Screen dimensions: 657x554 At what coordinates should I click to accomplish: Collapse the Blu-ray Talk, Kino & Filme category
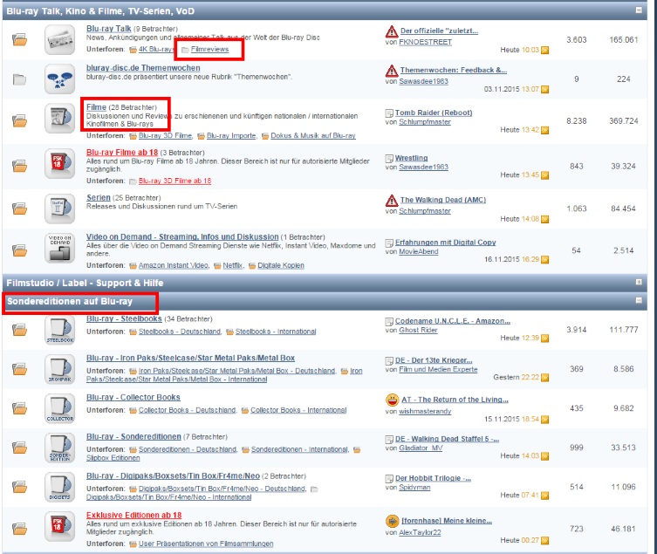pos(639,10)
